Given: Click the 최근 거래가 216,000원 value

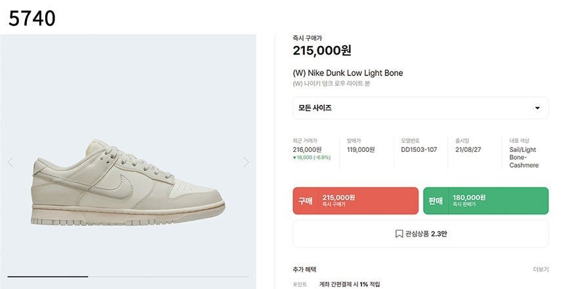Looking at the screenshot, I should click(x=308, y=149).
